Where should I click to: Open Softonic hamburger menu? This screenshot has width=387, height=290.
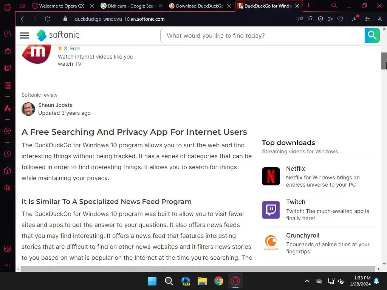[25, 35]
